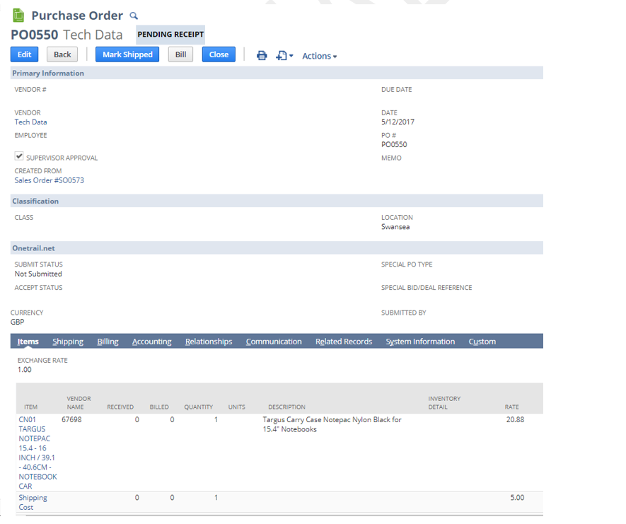Expand the Actions menu
Image resolution: width=626 pixels, height=524 pixels.
(x=319, y=56)
